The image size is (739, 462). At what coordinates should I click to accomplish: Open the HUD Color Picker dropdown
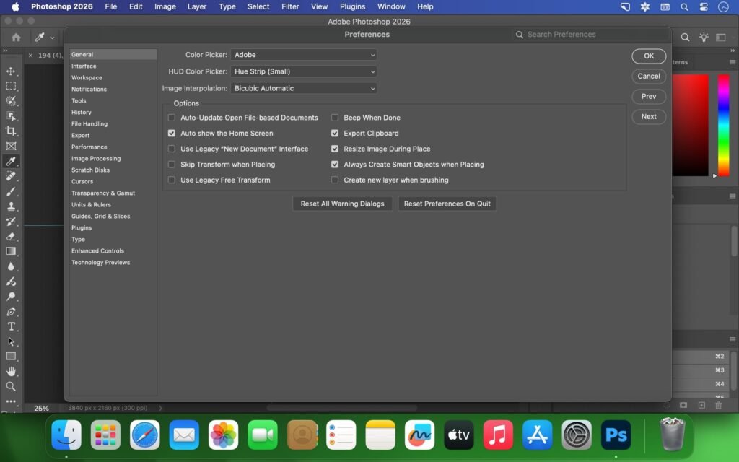coord(303,71)
